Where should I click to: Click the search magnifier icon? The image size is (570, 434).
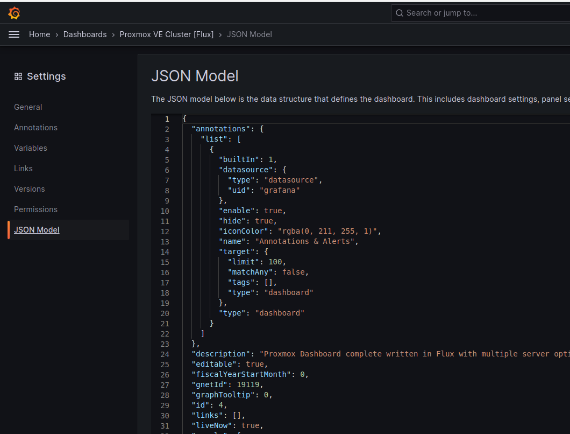coord(399,13)
